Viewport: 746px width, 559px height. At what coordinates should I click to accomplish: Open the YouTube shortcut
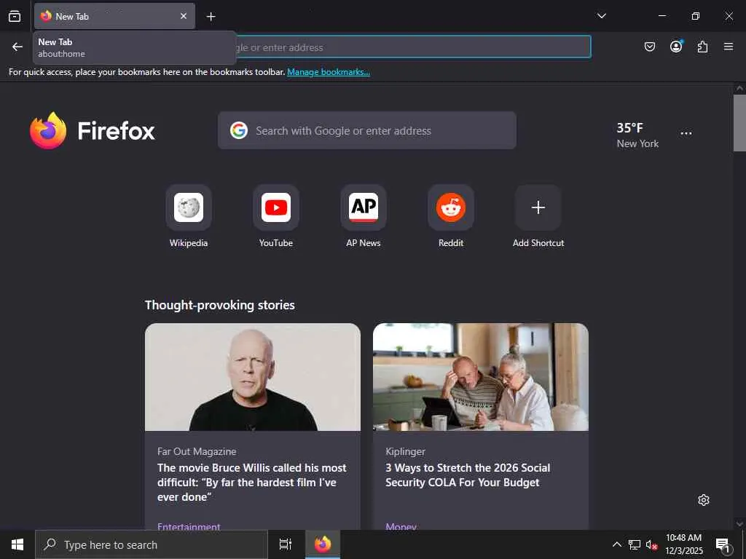coord(276,216)
